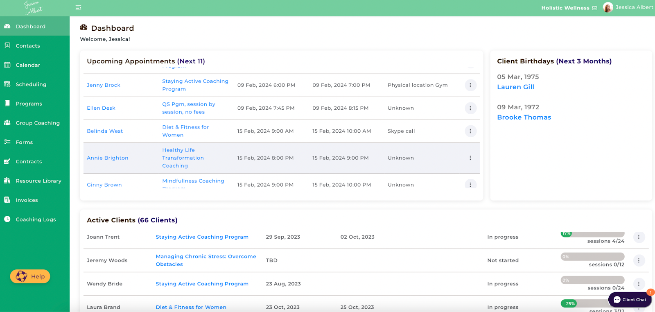Open Ginny Brown appointment options menu
The width and height of the screenshot is (655, 312).
470,185
